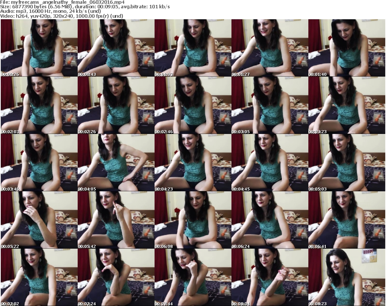Open the frame stamped 00:02:03

[x=39, y=105]
